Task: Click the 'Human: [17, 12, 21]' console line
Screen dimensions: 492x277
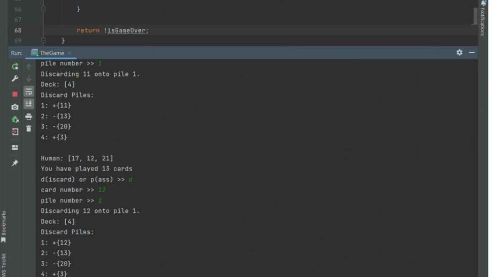Action: click(x=77, y=158)
